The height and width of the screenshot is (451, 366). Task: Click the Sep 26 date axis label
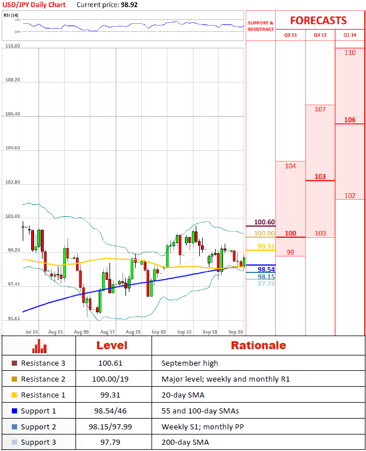235,332
